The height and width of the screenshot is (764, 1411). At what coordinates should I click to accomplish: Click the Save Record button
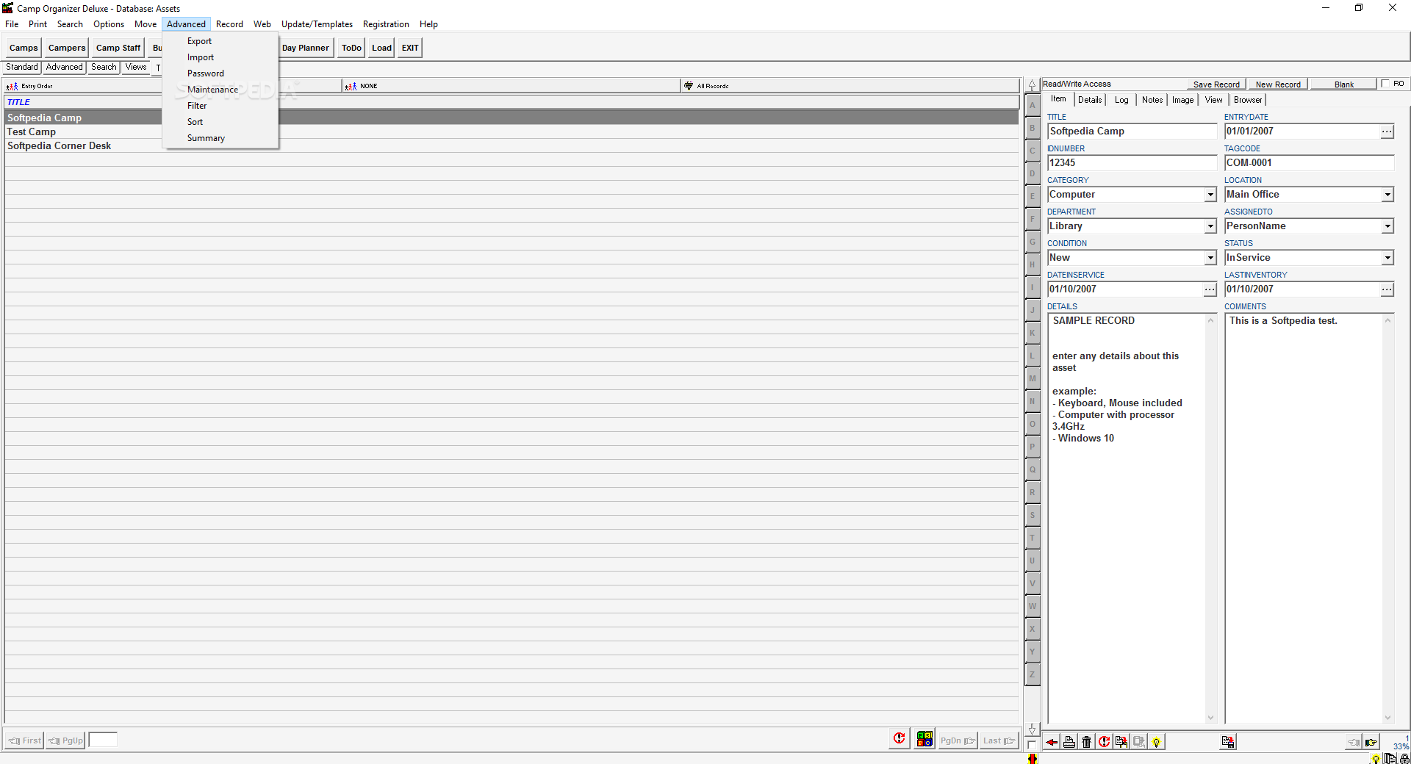1216,84
